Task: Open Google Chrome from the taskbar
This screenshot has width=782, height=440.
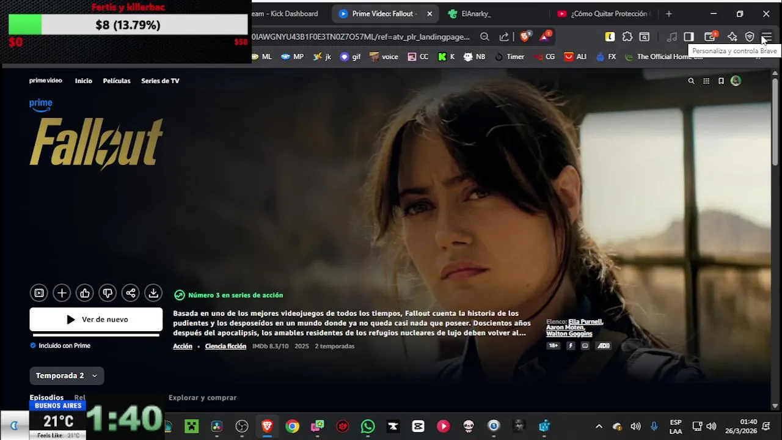Action: click(293, 426)
